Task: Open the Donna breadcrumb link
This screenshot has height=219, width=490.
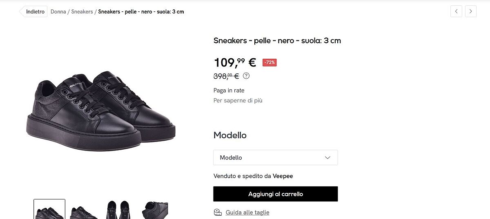Action: 58,12
